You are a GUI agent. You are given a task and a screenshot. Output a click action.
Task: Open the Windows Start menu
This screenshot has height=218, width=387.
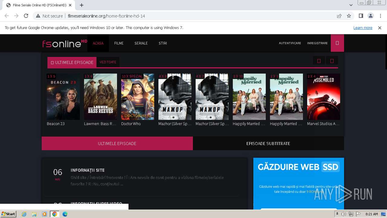[x=8, y=214]
